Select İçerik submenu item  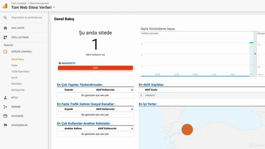pos(14,78)
